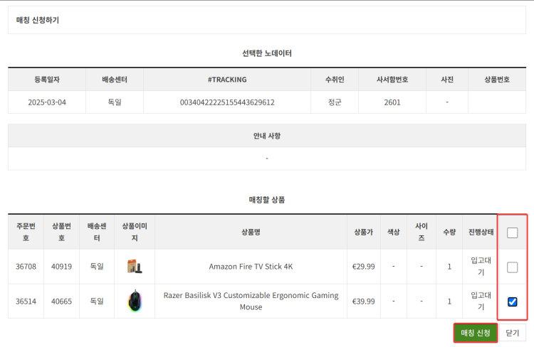Screen dimensions: 534x347
Task: Check the select-all checkbox in table header
Action: (512, 233)
